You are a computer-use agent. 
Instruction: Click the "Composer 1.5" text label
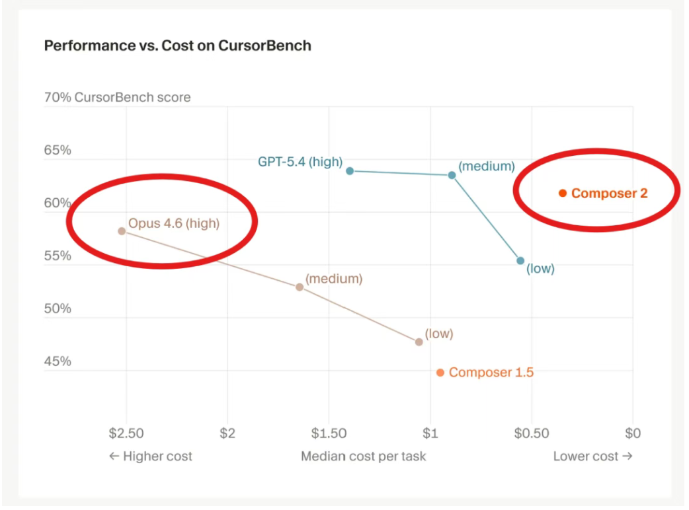491,373
